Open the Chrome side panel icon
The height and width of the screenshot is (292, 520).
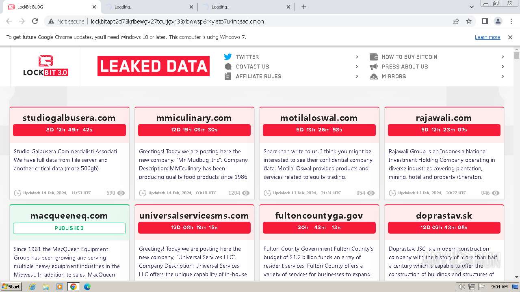pos(485,21)
